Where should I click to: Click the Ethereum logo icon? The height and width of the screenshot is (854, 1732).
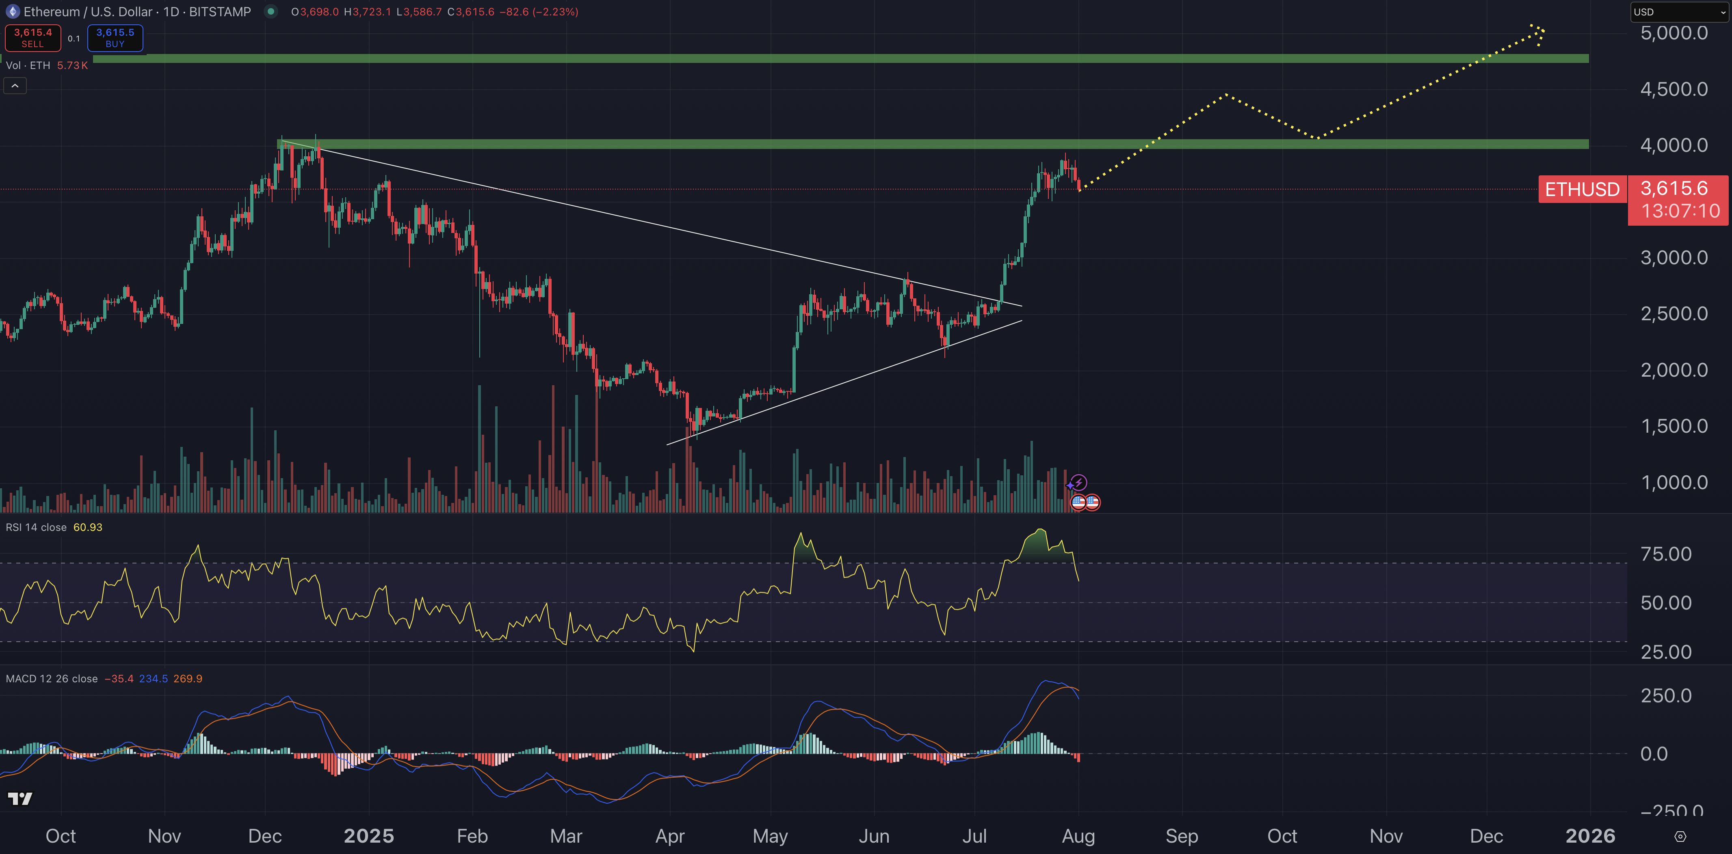(12, 11)
